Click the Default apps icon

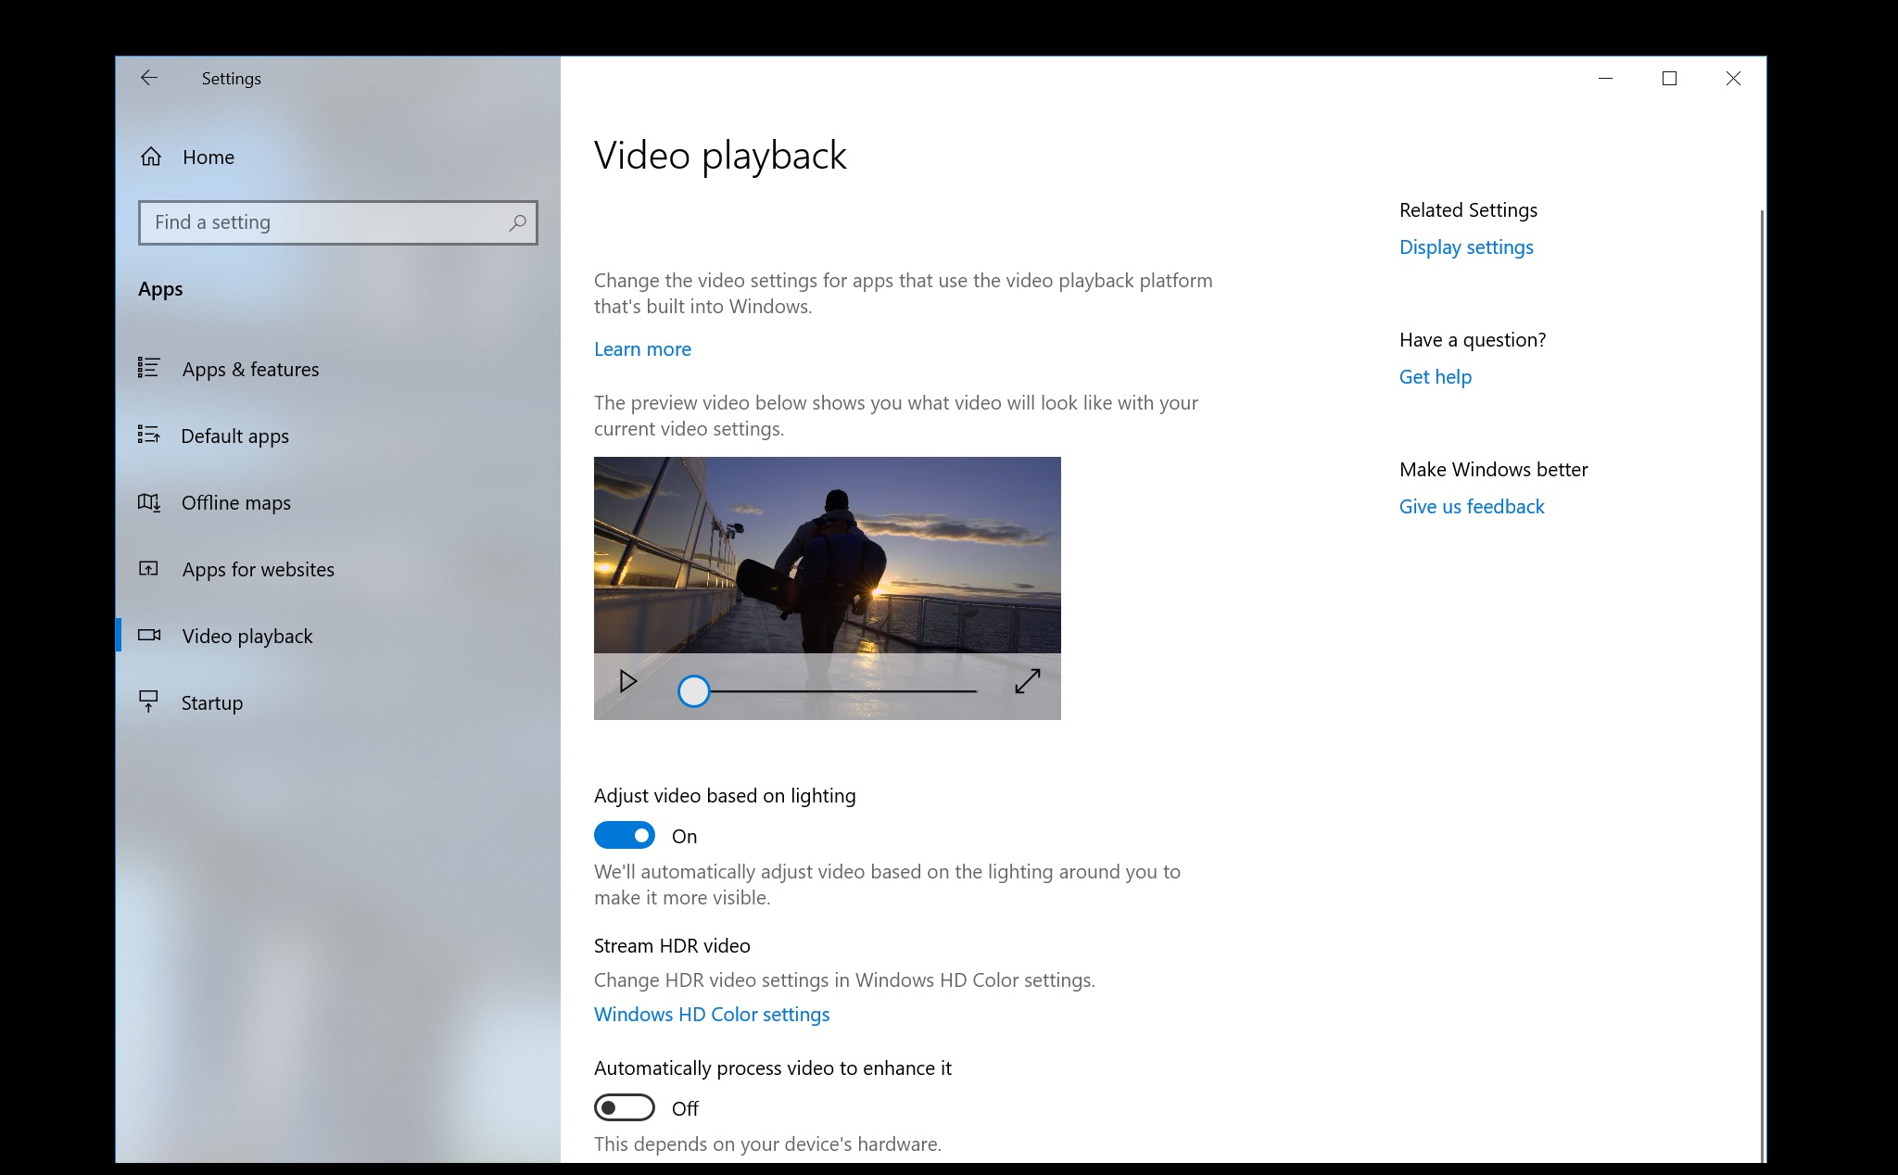click(149, 435)
